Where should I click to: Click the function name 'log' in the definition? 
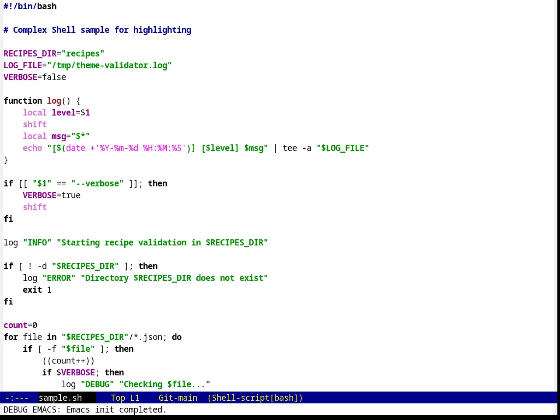[x=54, y=101]
